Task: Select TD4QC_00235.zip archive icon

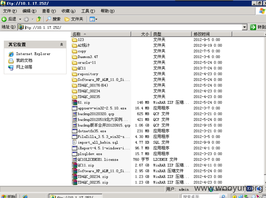Action: [x=75, y=182]
